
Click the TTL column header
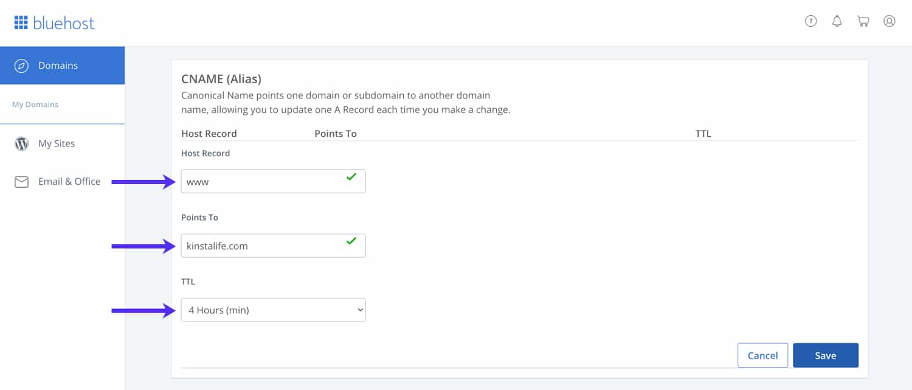(x=703, y=133)
